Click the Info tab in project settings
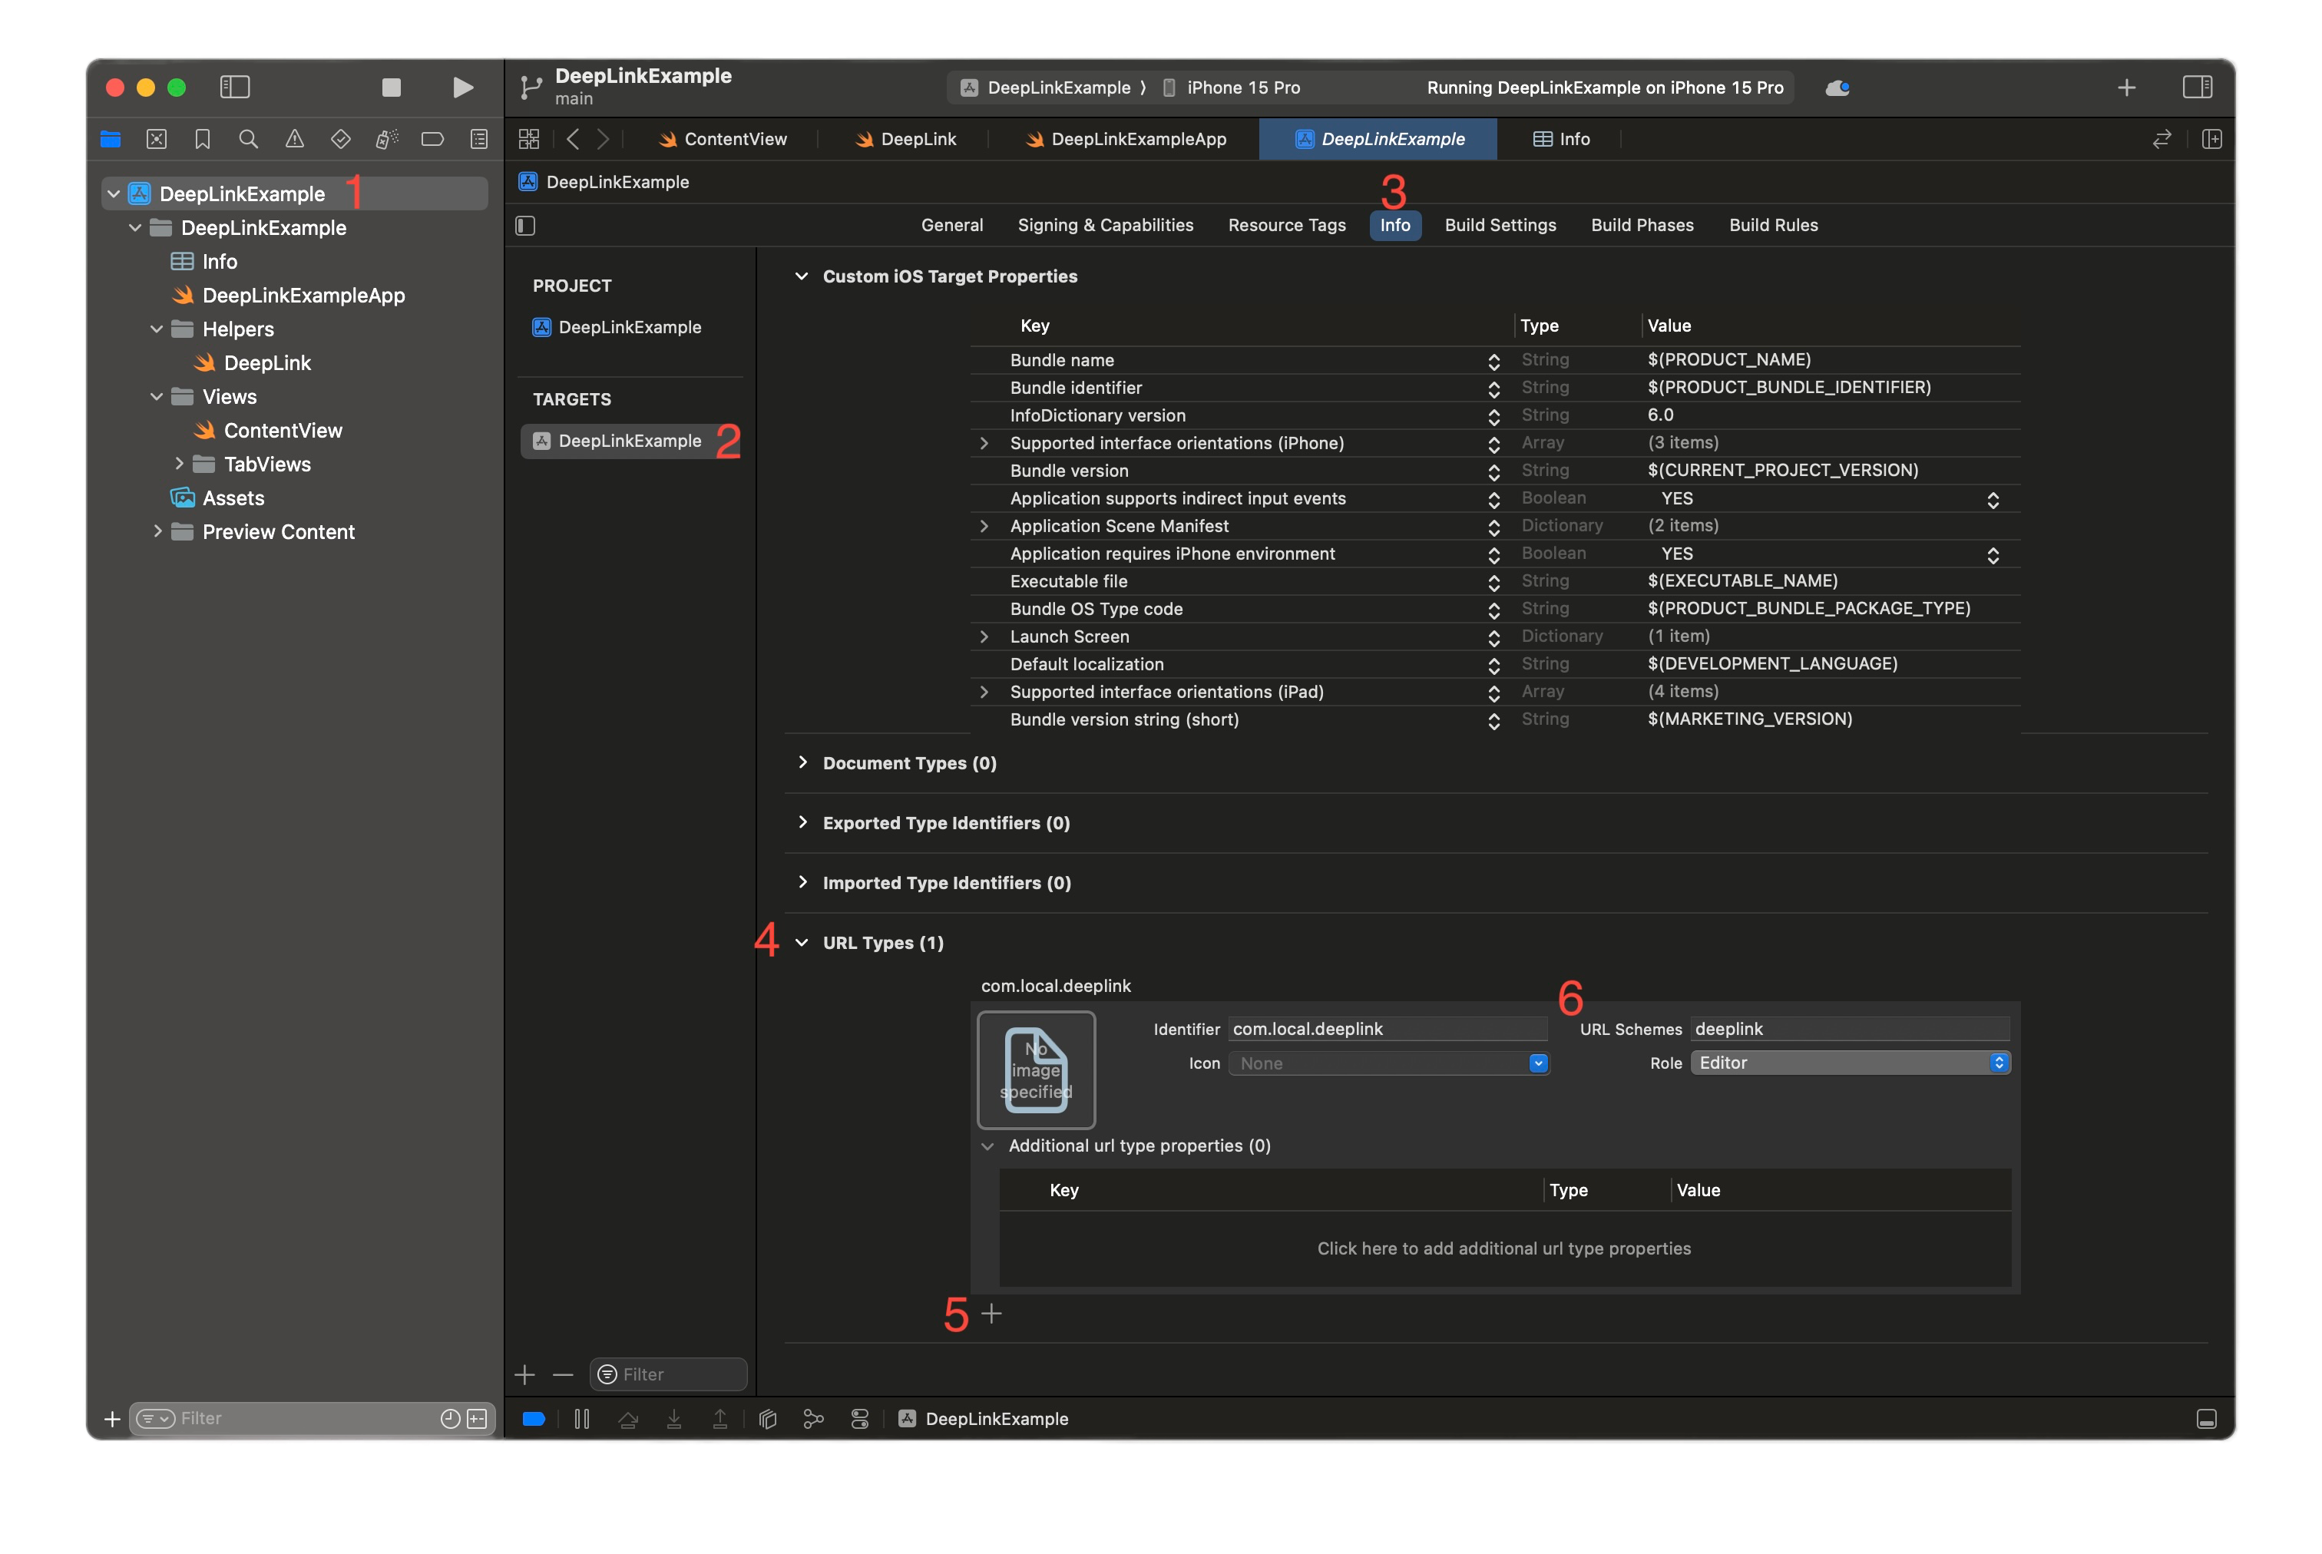Image resolution: width=2322 pixels, height=1554 pixels. (x=1394, y=223)
